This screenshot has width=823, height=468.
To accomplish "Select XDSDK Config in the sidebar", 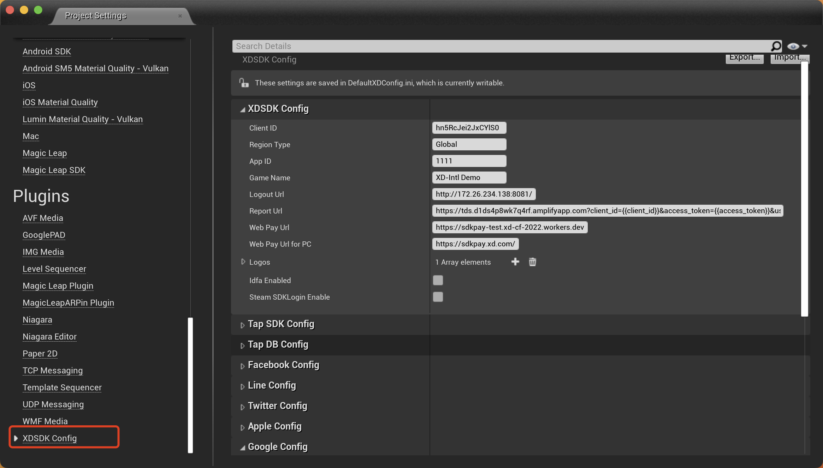I will coord(49,438).
